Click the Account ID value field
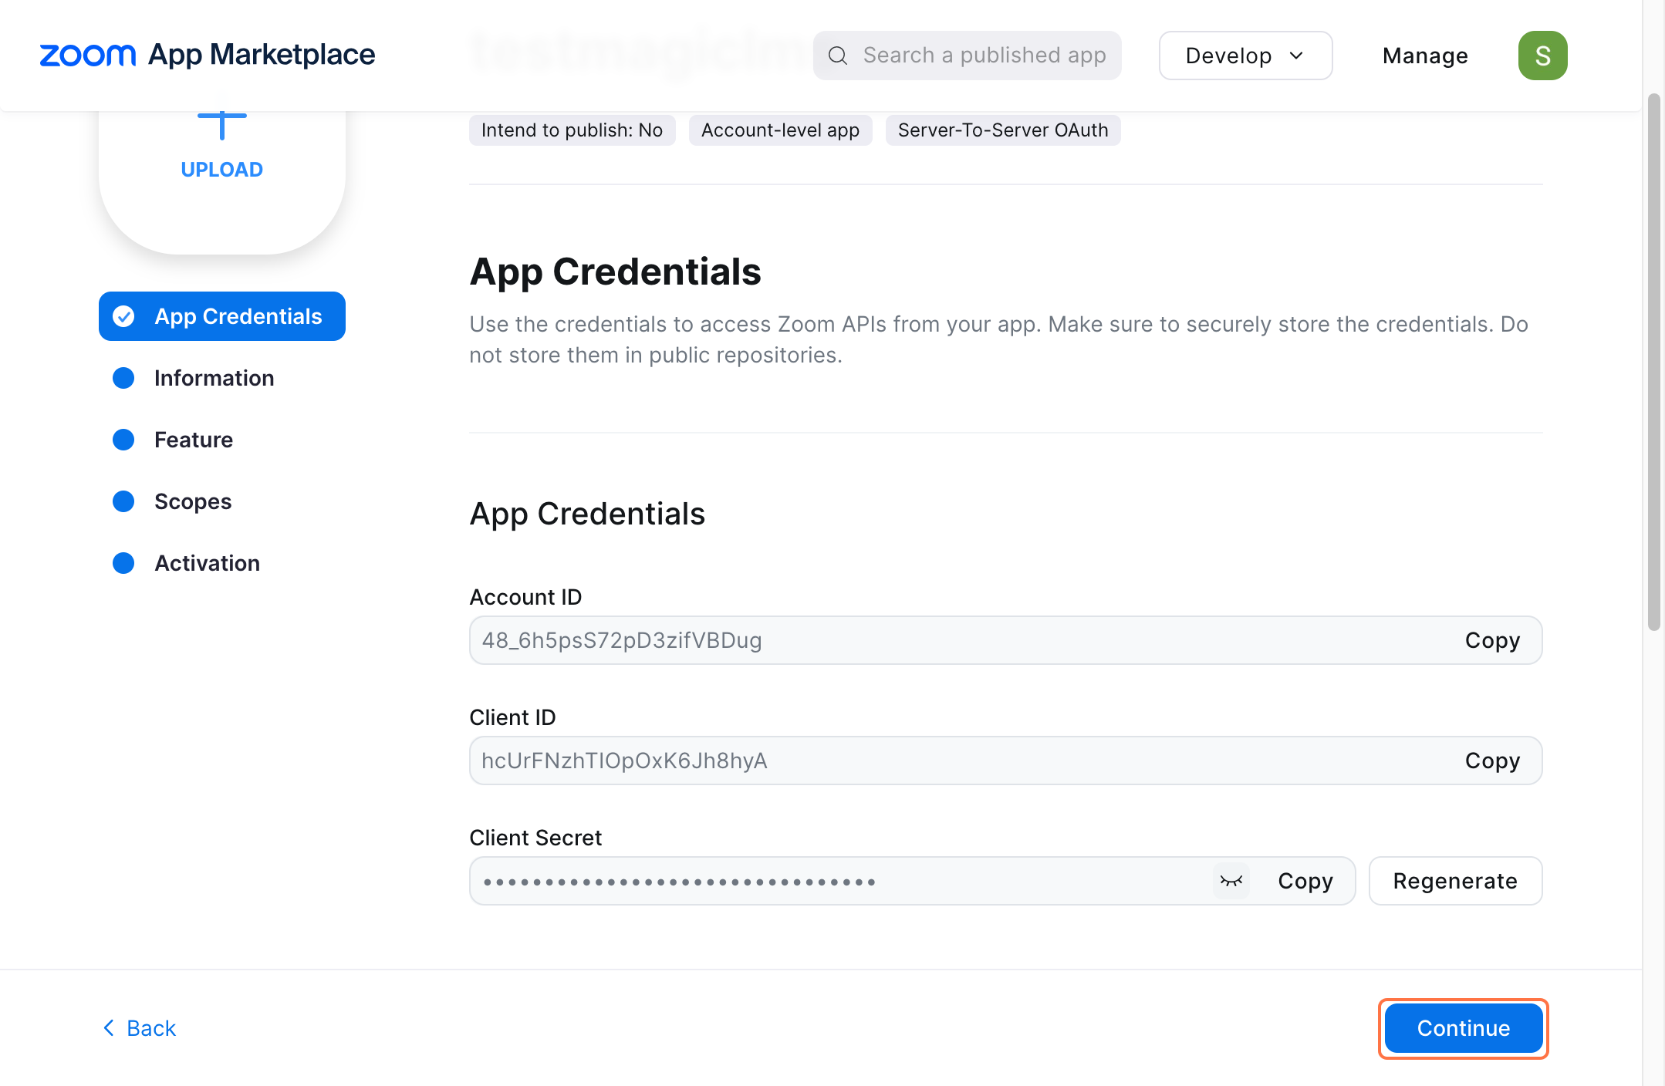The image size is (1665, 1086). pyautogui.click(x=1005, y=640)
